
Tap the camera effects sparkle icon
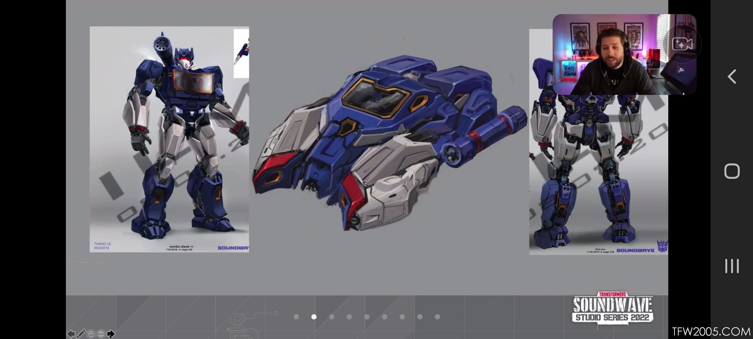[682, 44]
